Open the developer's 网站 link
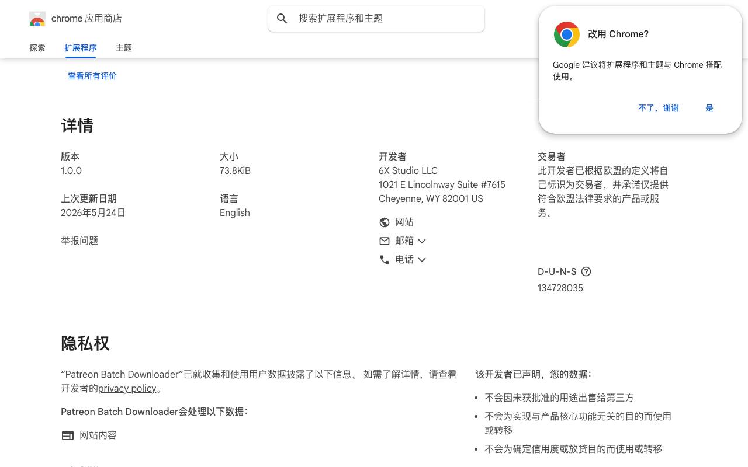This screenshot has width=748, height=467. click(404, 222)
